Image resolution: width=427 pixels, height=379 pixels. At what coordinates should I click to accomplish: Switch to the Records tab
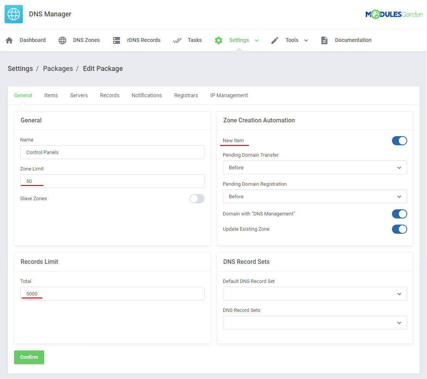click(x=109, y=95)
